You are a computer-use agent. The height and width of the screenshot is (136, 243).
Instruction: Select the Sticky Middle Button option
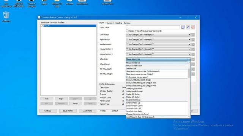[157, 91]
